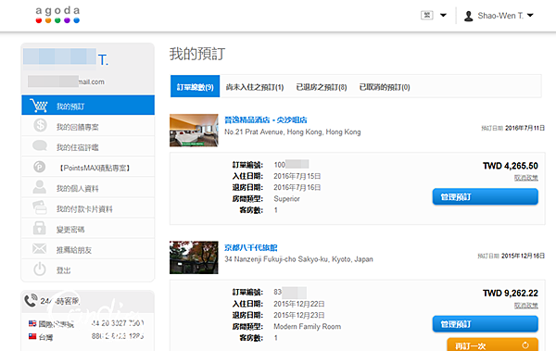The image size is (556, 351).
Task: View cancellation policy under TWD 9,262.22
Action: [526, 306]
